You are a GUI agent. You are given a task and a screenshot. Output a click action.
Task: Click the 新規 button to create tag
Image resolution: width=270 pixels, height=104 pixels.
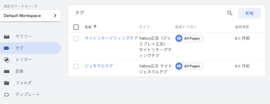(x=250, y=13)
